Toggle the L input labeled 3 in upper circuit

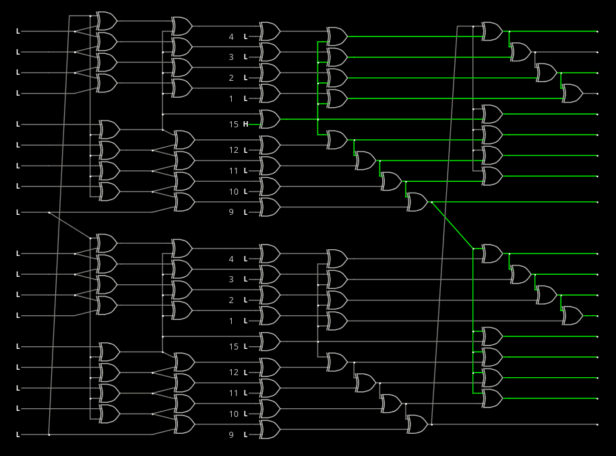[x=245, y=57]
